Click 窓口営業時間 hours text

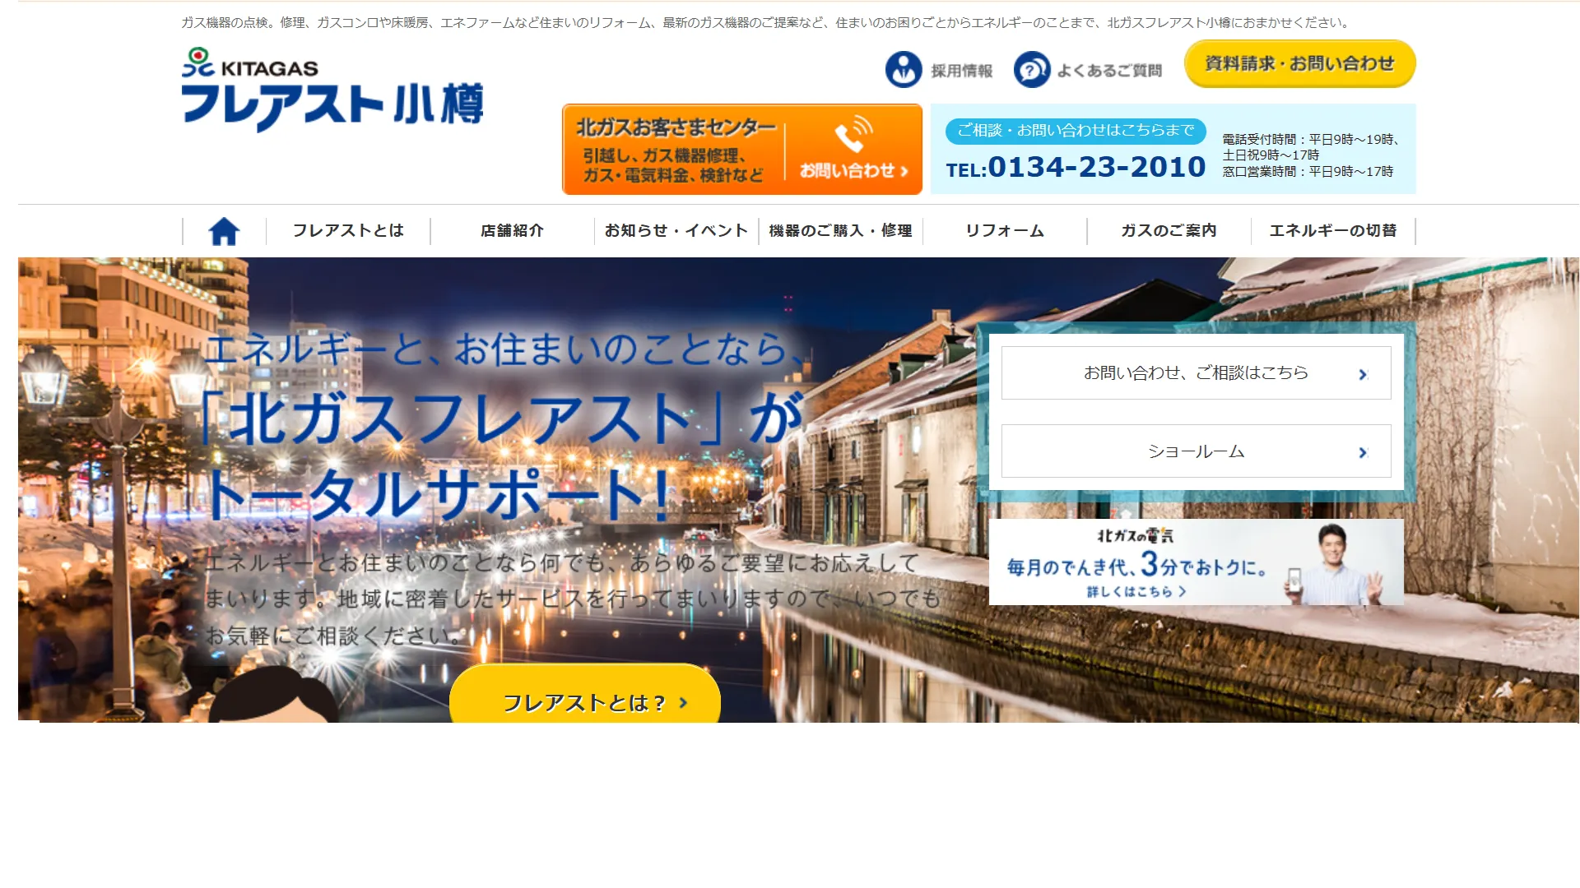point(1308,172)
